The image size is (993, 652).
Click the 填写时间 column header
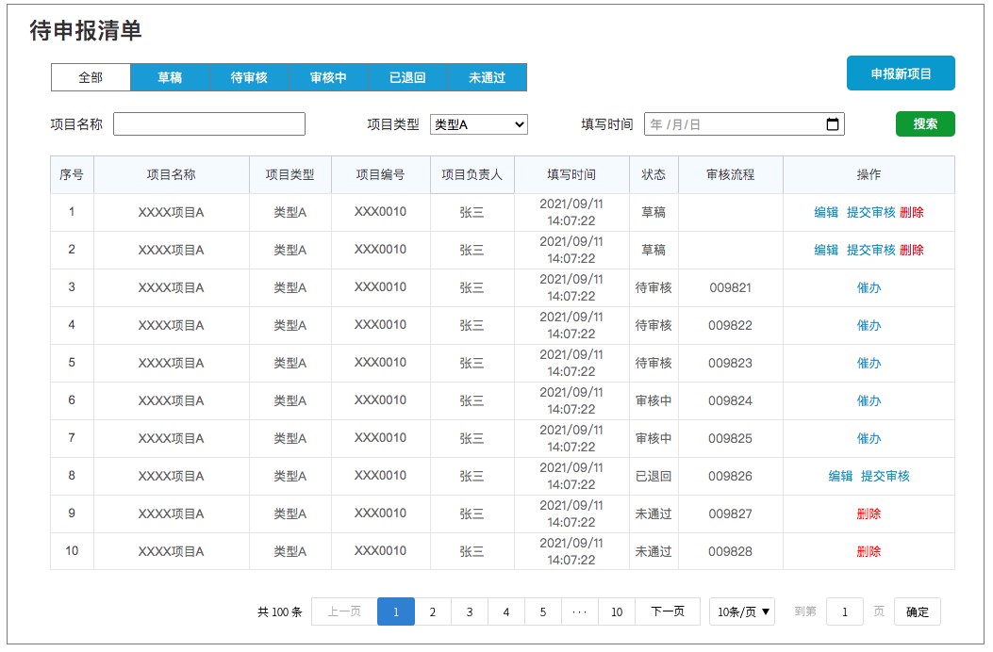(571, 174)
